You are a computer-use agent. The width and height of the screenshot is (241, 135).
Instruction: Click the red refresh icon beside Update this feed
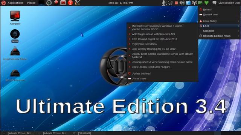click(129, 73)
